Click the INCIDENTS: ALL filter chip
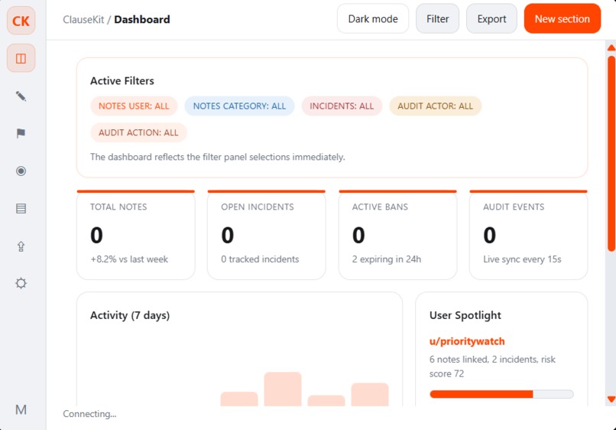The width and height of the screenshot is (616, 430). 342,106
